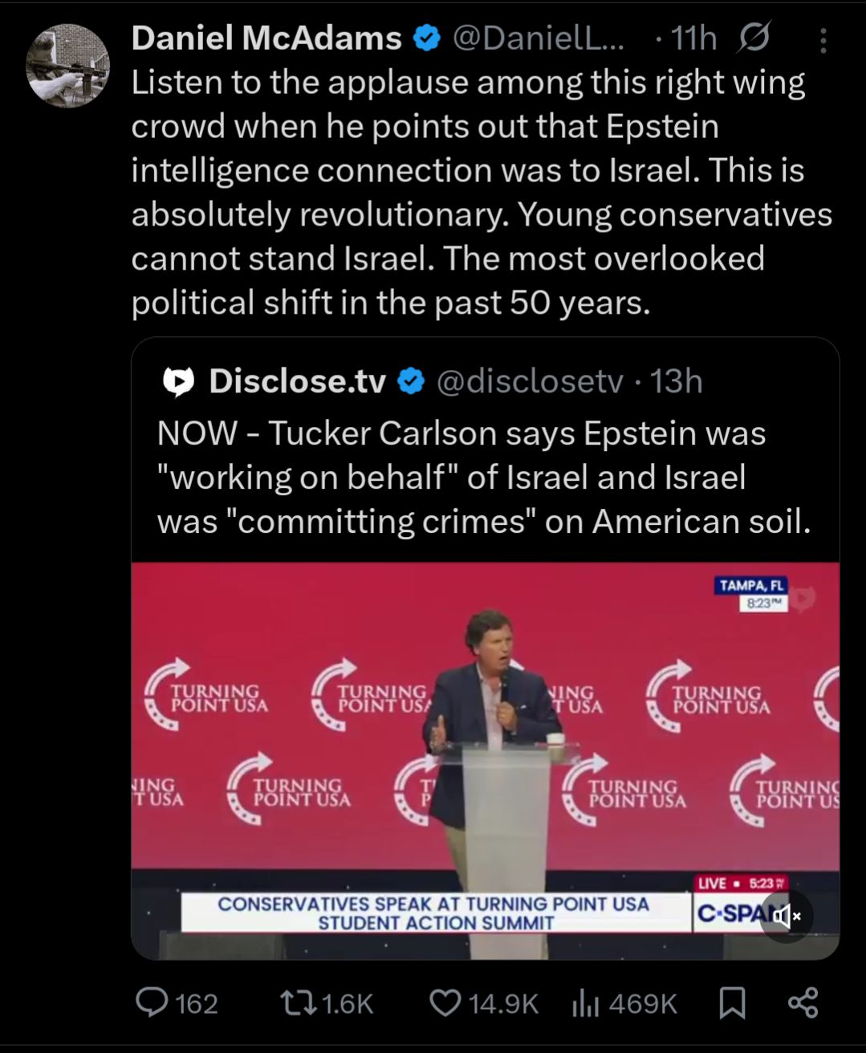This screenshot has width=866, height=1053.
Task: Unmute the video with speaker icon
Action: click(x=787, y=916)
